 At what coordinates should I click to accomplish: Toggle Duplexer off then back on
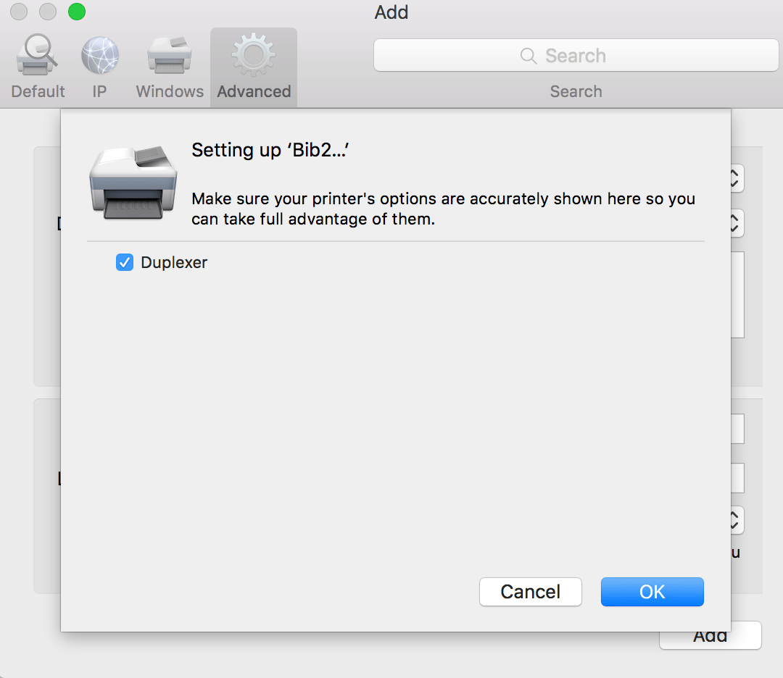coord(124,262)
